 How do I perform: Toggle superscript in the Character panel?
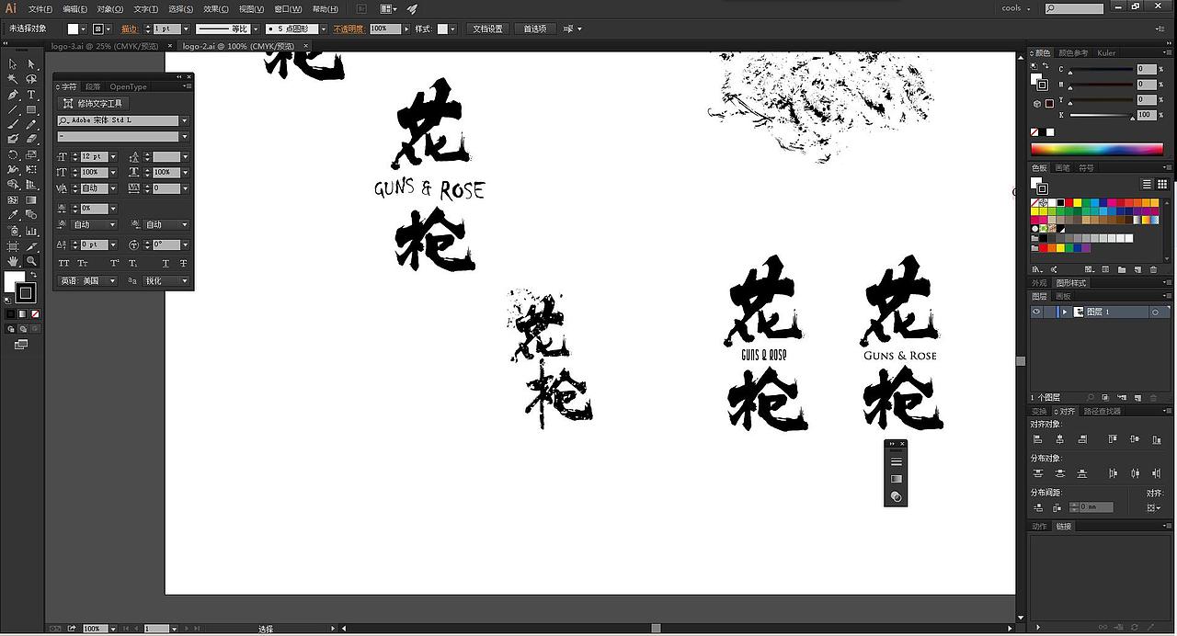point(114,264)
